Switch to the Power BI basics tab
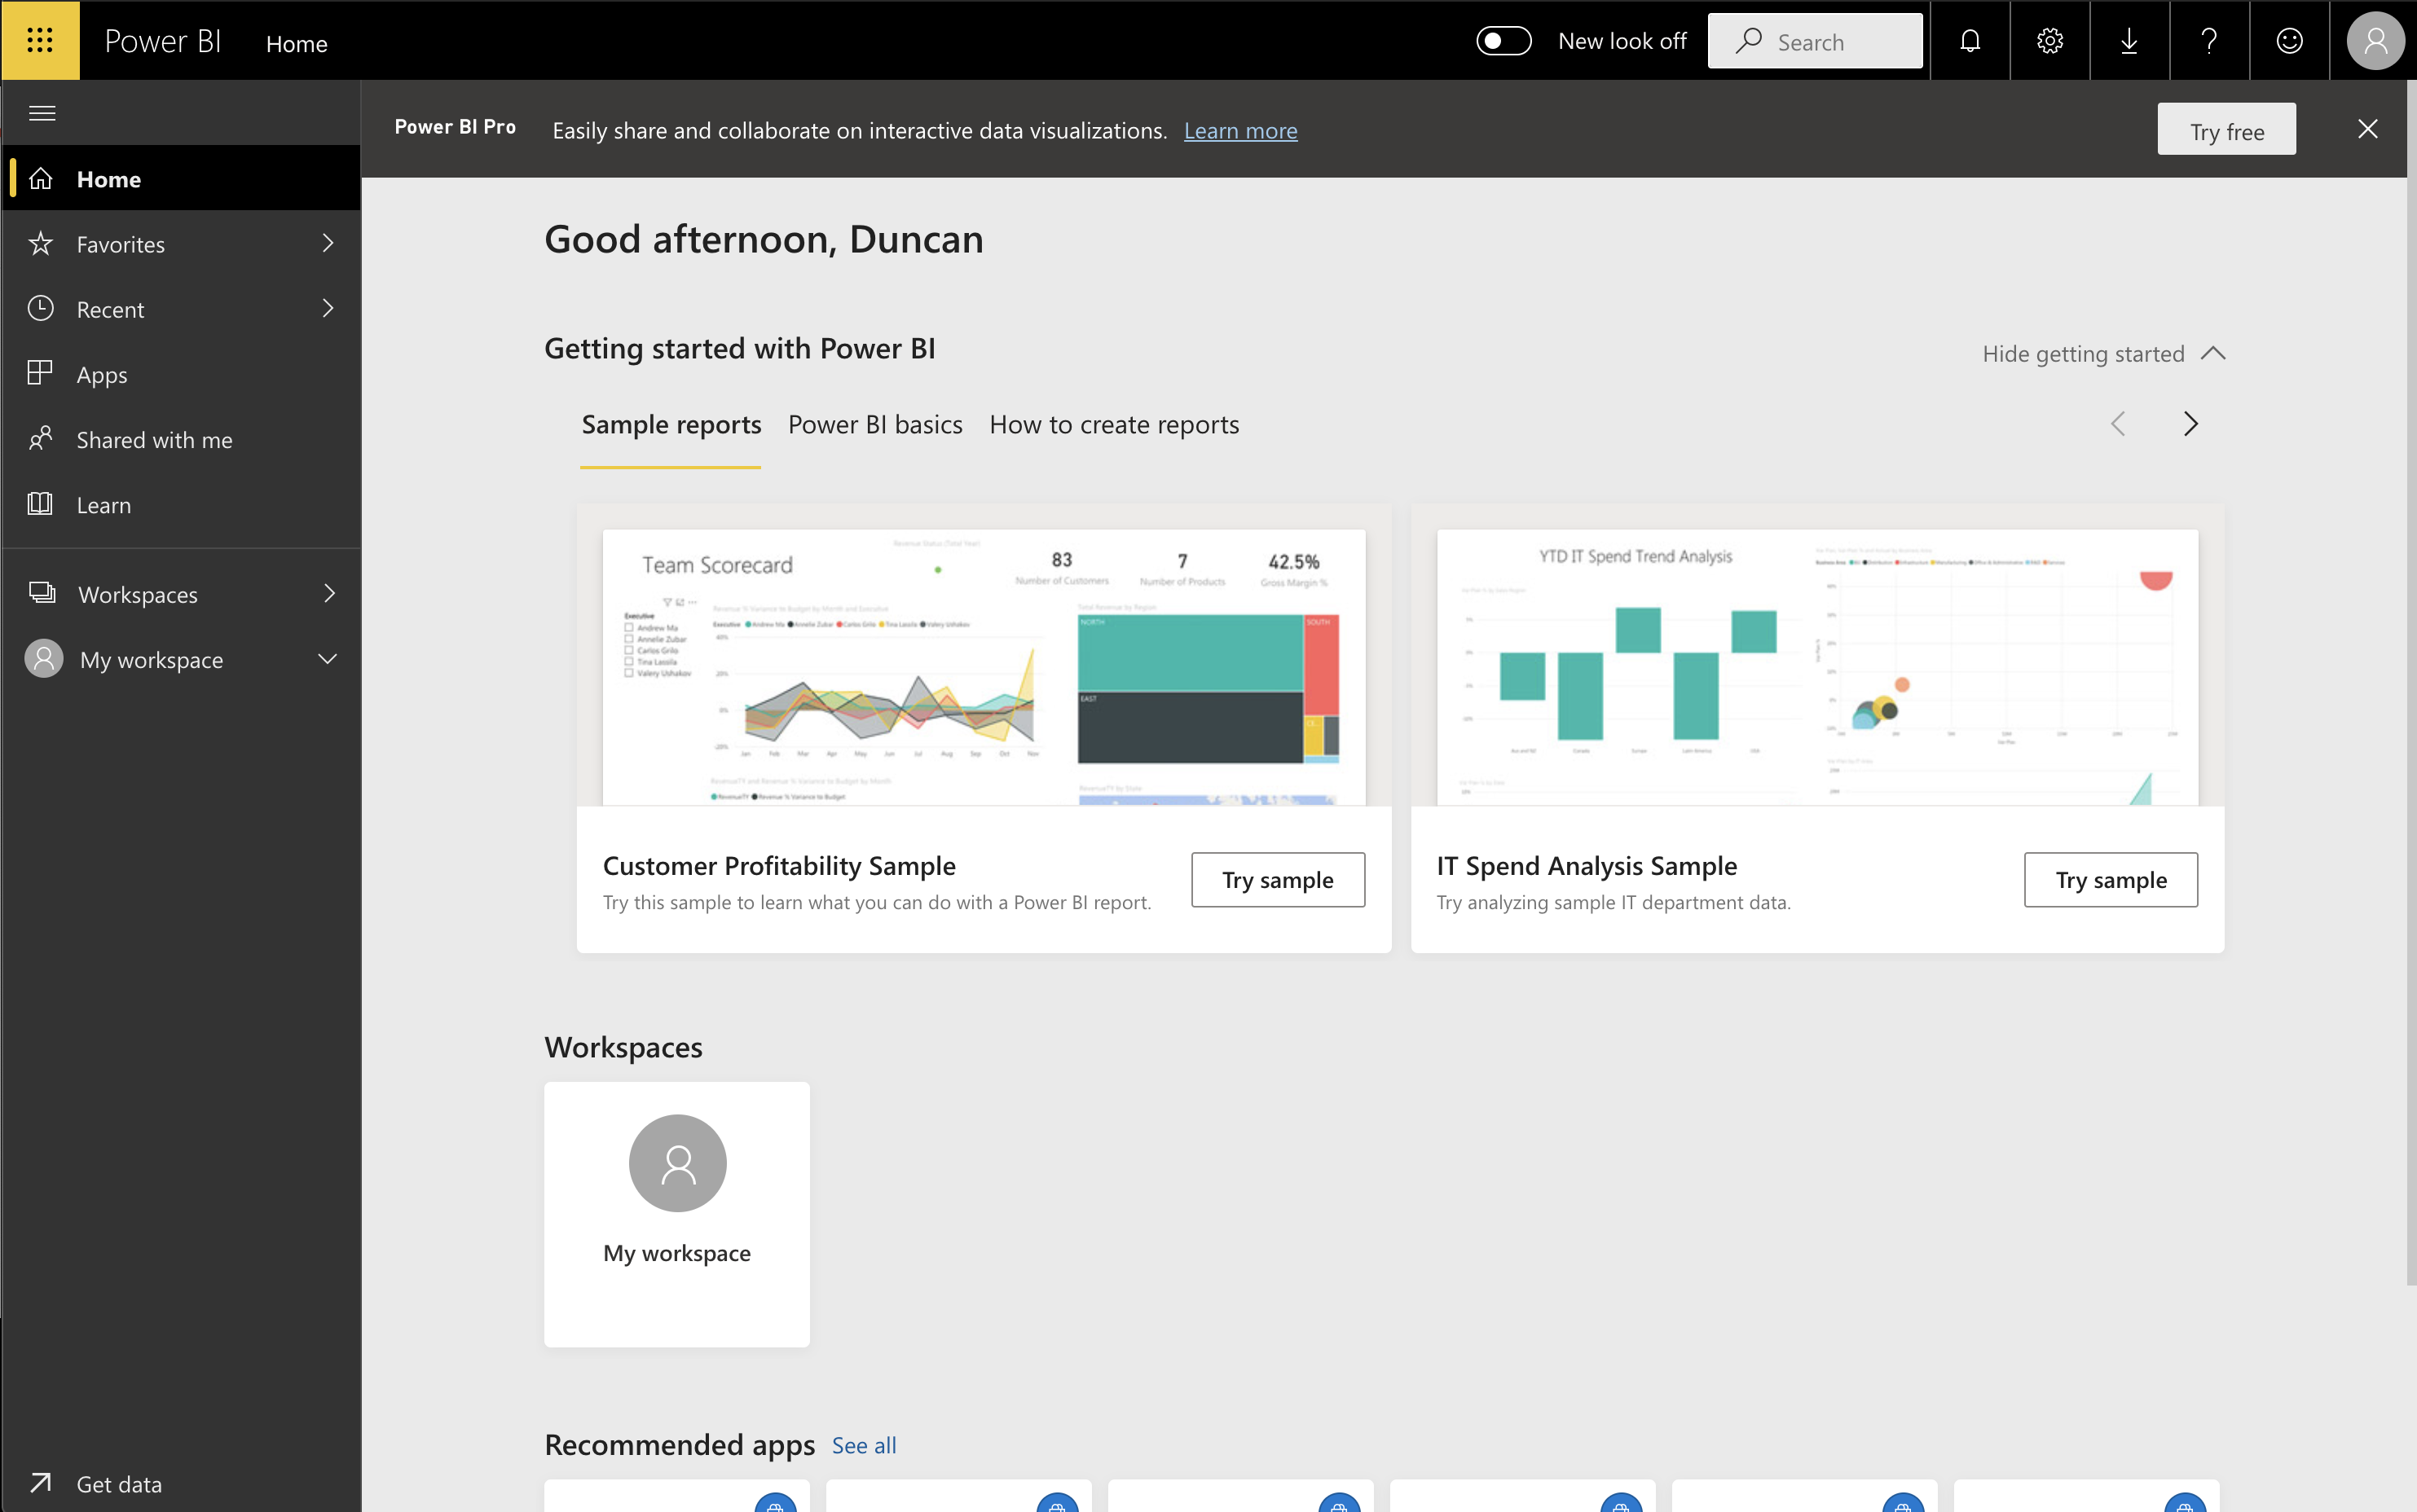 tap(874, 425)
